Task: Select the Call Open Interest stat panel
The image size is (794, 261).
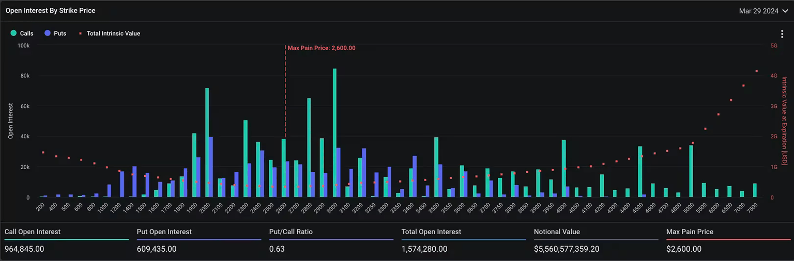Action: point(66,240)
